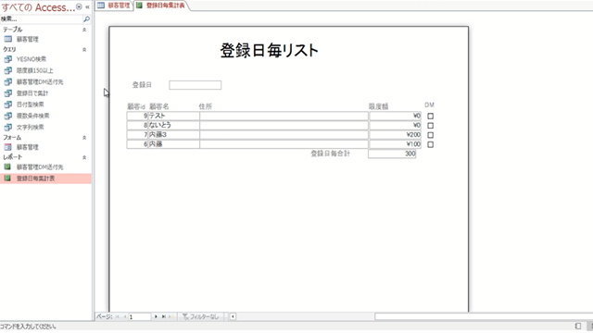Open the navigation pane category dropdown
Viewport: 593px width, 333px height.
pos(79,6)
